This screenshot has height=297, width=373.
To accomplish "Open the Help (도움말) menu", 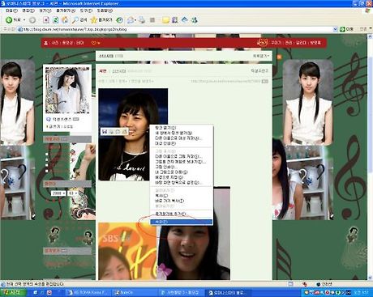I will click(x=105, y=11).
